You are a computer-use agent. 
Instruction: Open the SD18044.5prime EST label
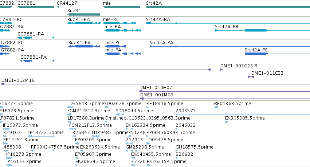tap(134, 111)
